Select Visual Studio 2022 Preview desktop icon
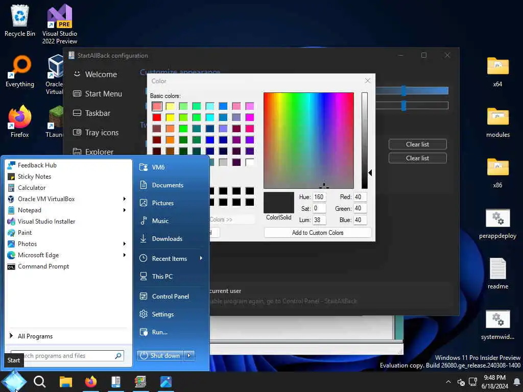 point(60,24)
